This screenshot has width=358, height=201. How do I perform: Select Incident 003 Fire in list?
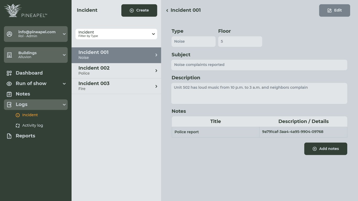116,86
